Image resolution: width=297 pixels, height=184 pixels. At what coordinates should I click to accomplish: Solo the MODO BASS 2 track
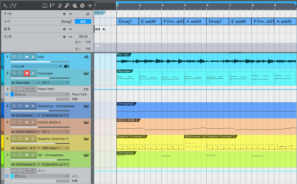[x=20, y=122]
